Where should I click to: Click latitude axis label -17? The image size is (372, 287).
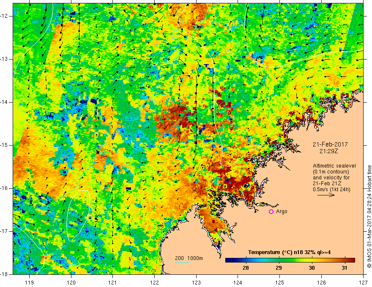pos(5,231)
